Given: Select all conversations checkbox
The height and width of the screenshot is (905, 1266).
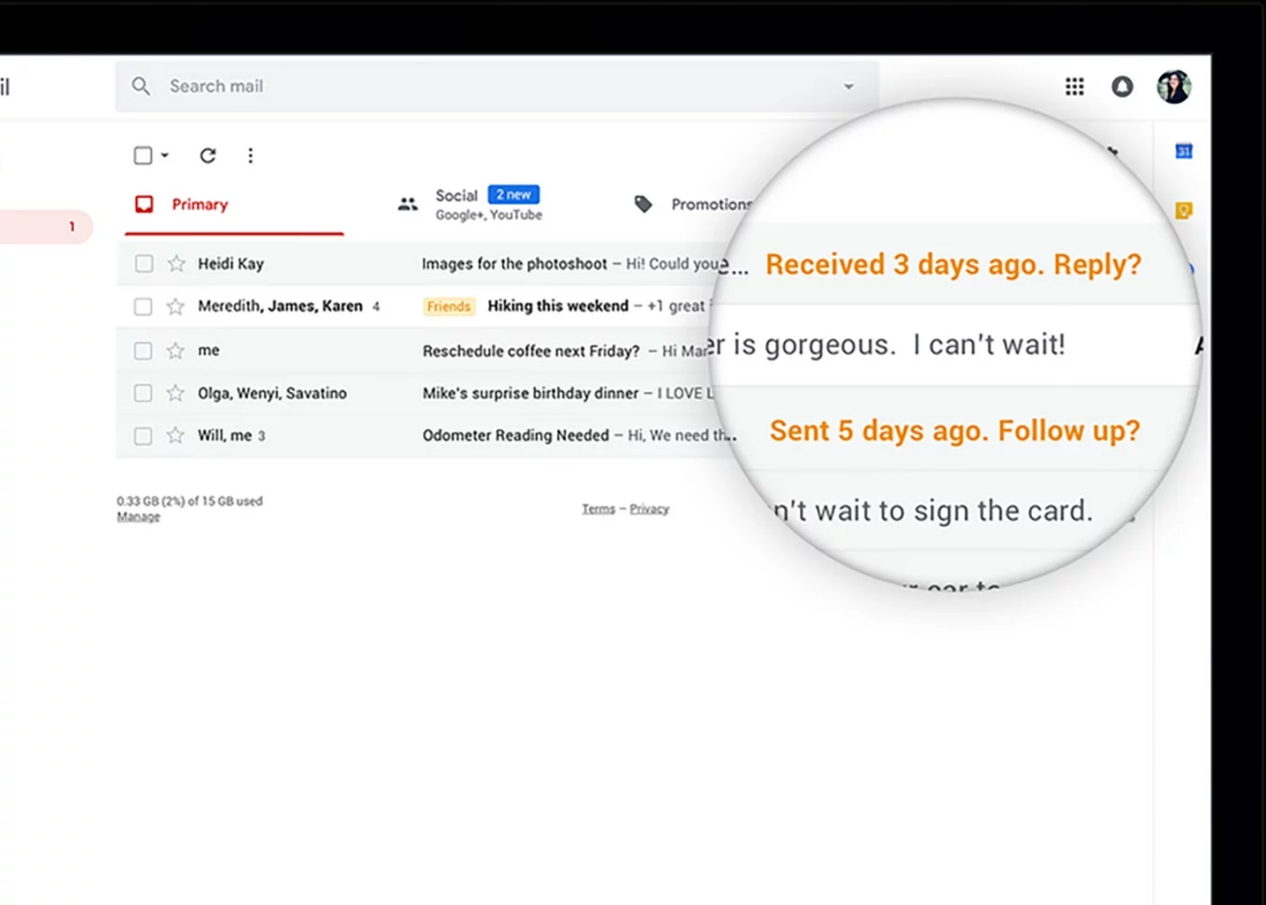Looking at the screenshot, I should [141, 155].
